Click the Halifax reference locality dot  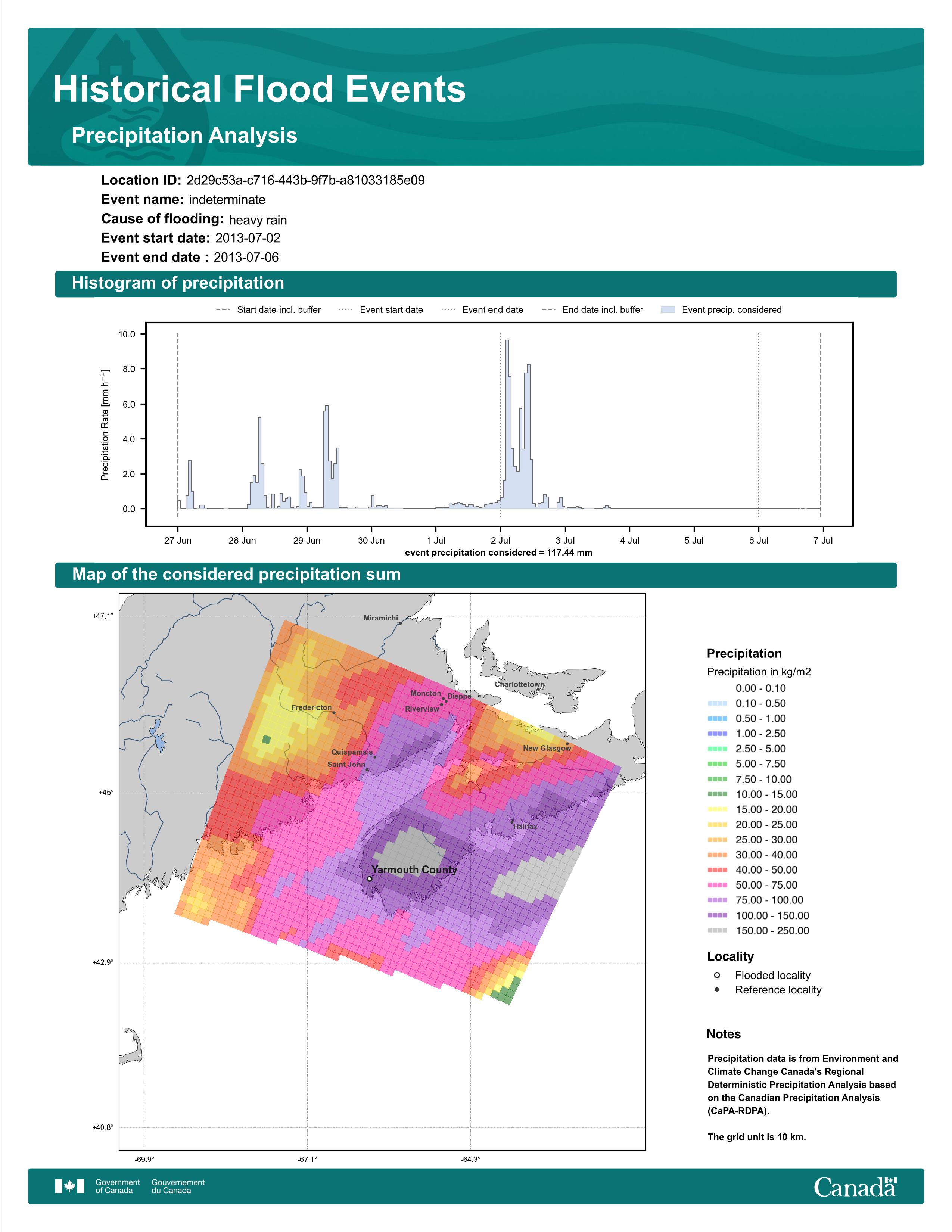[512, 822]
